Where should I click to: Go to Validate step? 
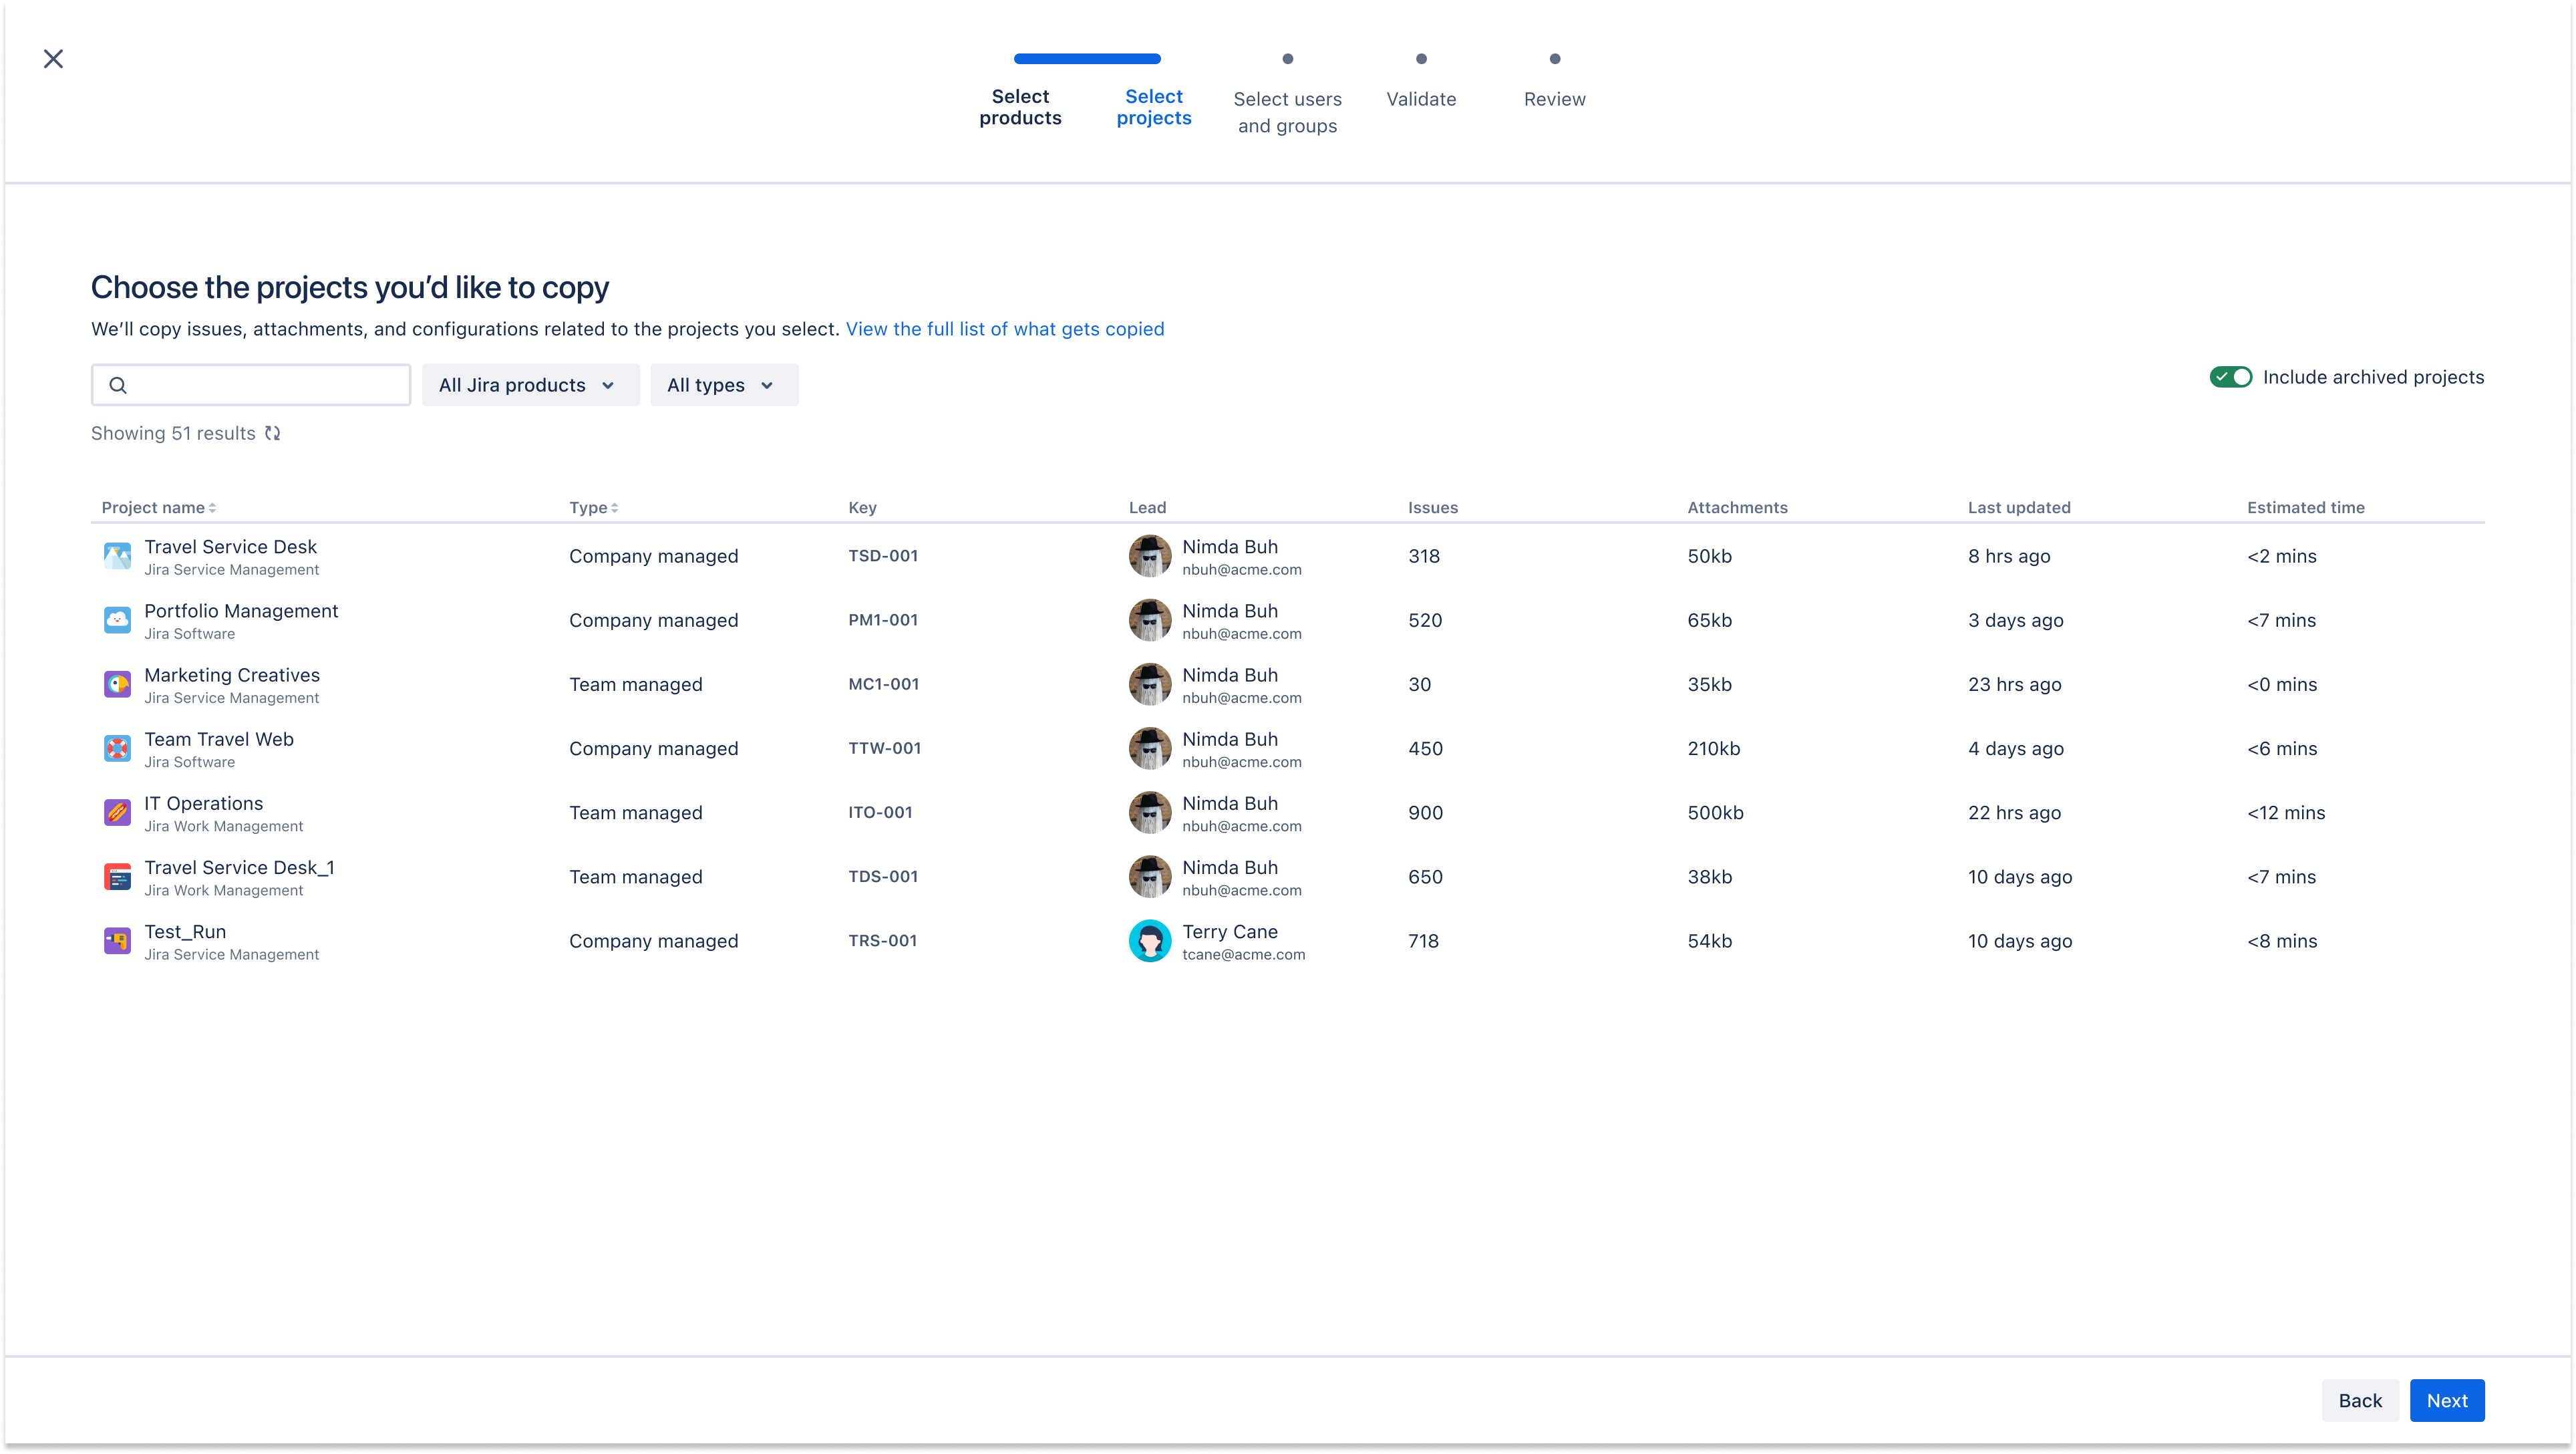point(1421,99)
